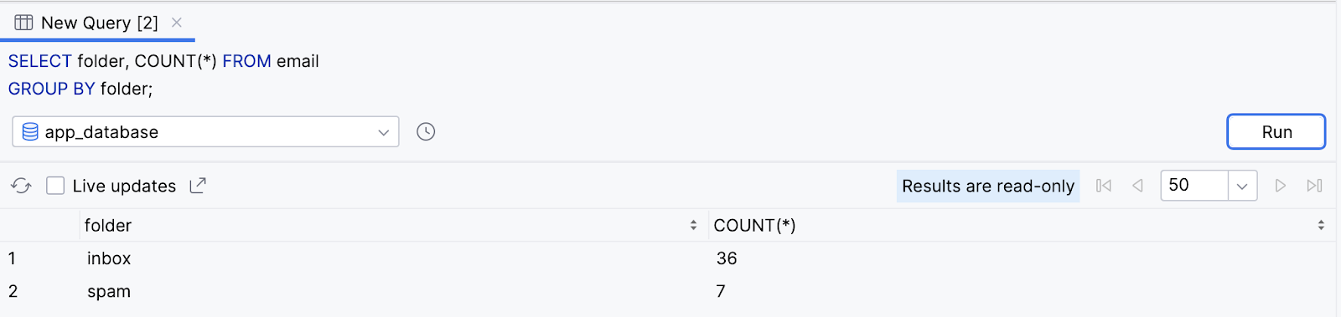Select the inbox row cell
This screenshot has height=317, width=1341.
point(109,258)
